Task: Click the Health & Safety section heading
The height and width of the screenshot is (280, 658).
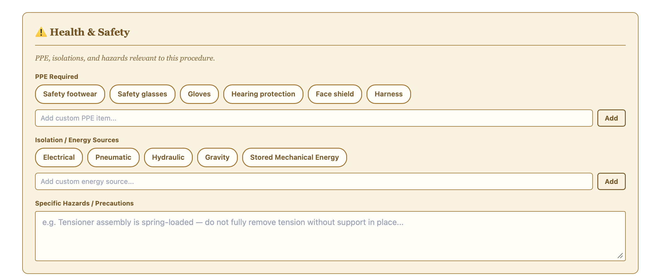Action: 90,32
